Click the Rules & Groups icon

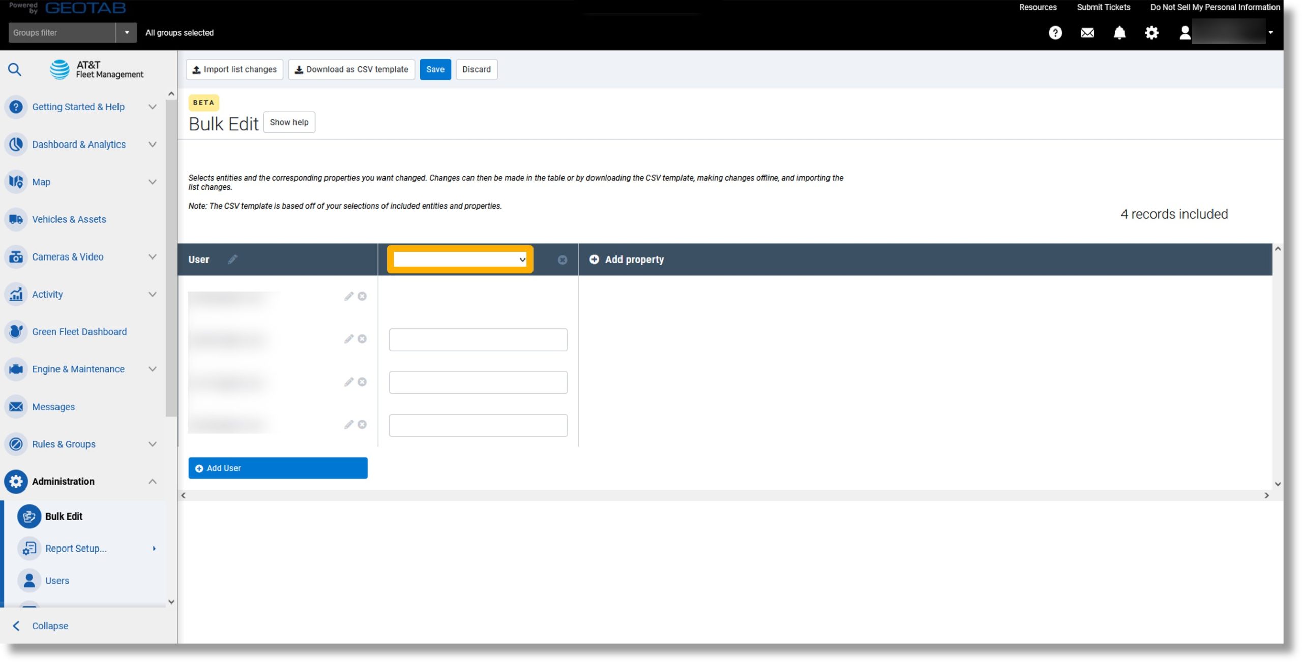pyautogui.click(x=16, y=444)
